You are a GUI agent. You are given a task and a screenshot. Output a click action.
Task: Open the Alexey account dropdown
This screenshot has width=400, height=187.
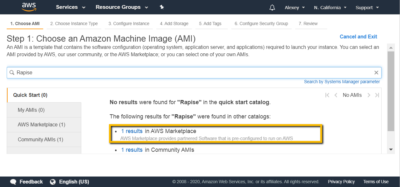[x=295, y=8]
